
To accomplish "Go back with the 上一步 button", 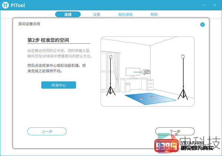I will click(x=47, y=131).
